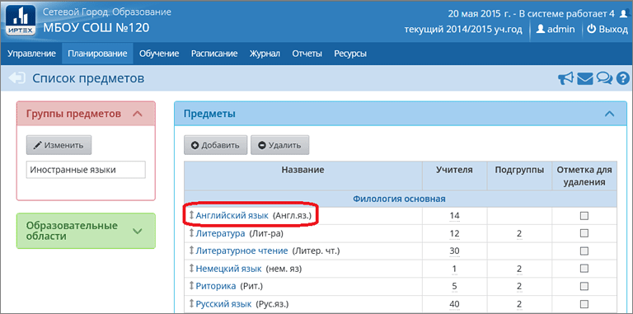Viewport: 633px width, 314px height.
Task: Open the Журнал menu
Action: click(x=265, y=54)
